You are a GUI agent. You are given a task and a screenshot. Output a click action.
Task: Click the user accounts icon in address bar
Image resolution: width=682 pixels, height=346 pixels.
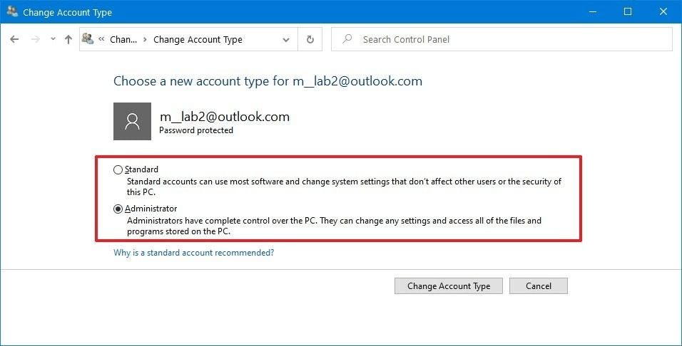pyautogui.click(x=88, y=40)
